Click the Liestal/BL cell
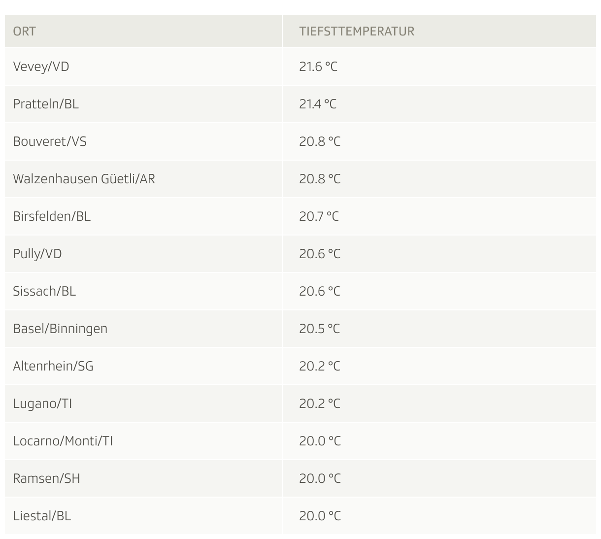Screen dimensions: 601x539 (143, 516)
